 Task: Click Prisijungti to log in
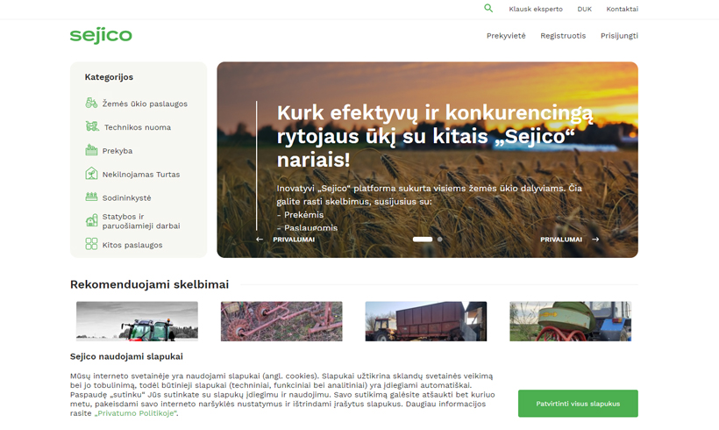[619, 35]
